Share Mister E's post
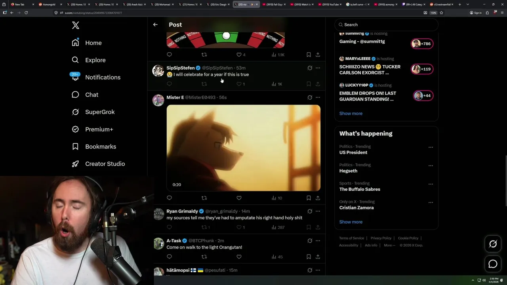 tap(318, 198)
